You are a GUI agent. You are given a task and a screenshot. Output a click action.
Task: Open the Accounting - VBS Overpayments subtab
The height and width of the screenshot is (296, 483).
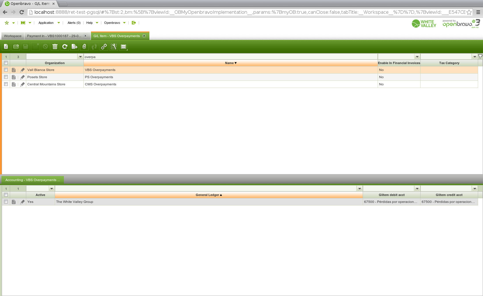point(33,180)
